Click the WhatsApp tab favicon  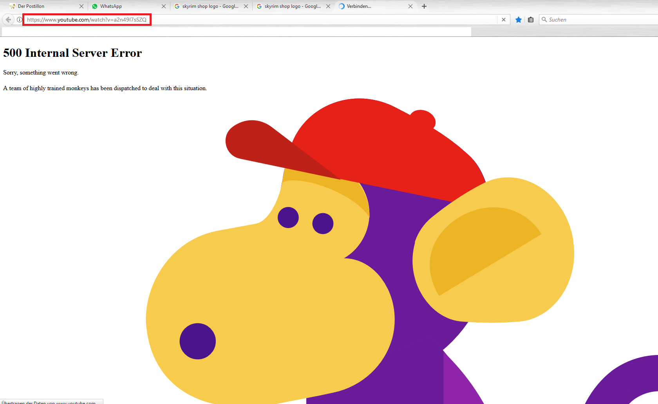[x=95, y=6]
